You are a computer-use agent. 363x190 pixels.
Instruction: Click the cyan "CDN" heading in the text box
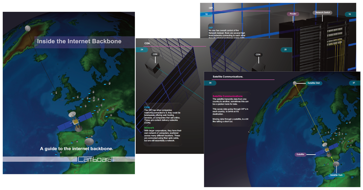click(147, 107)
